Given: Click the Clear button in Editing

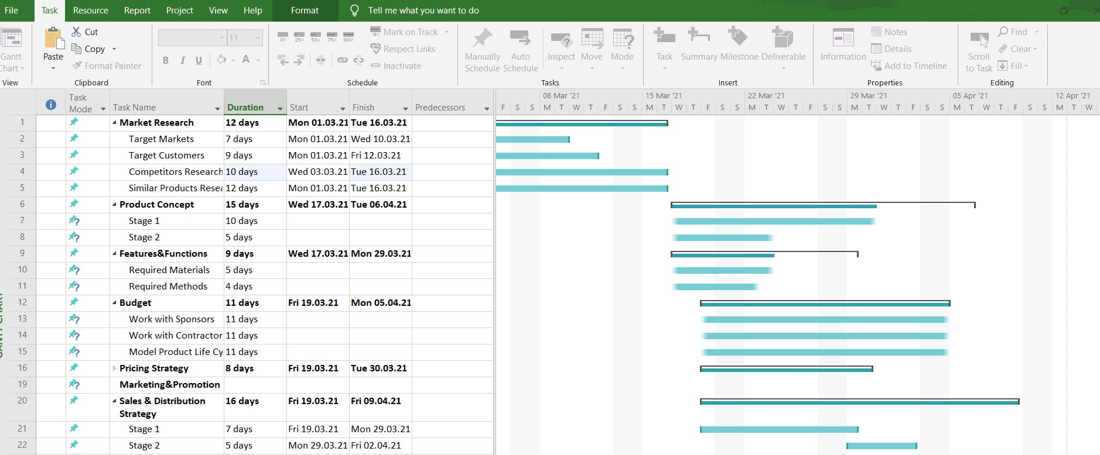Looking at the screenshot, I should point(1017,49).
